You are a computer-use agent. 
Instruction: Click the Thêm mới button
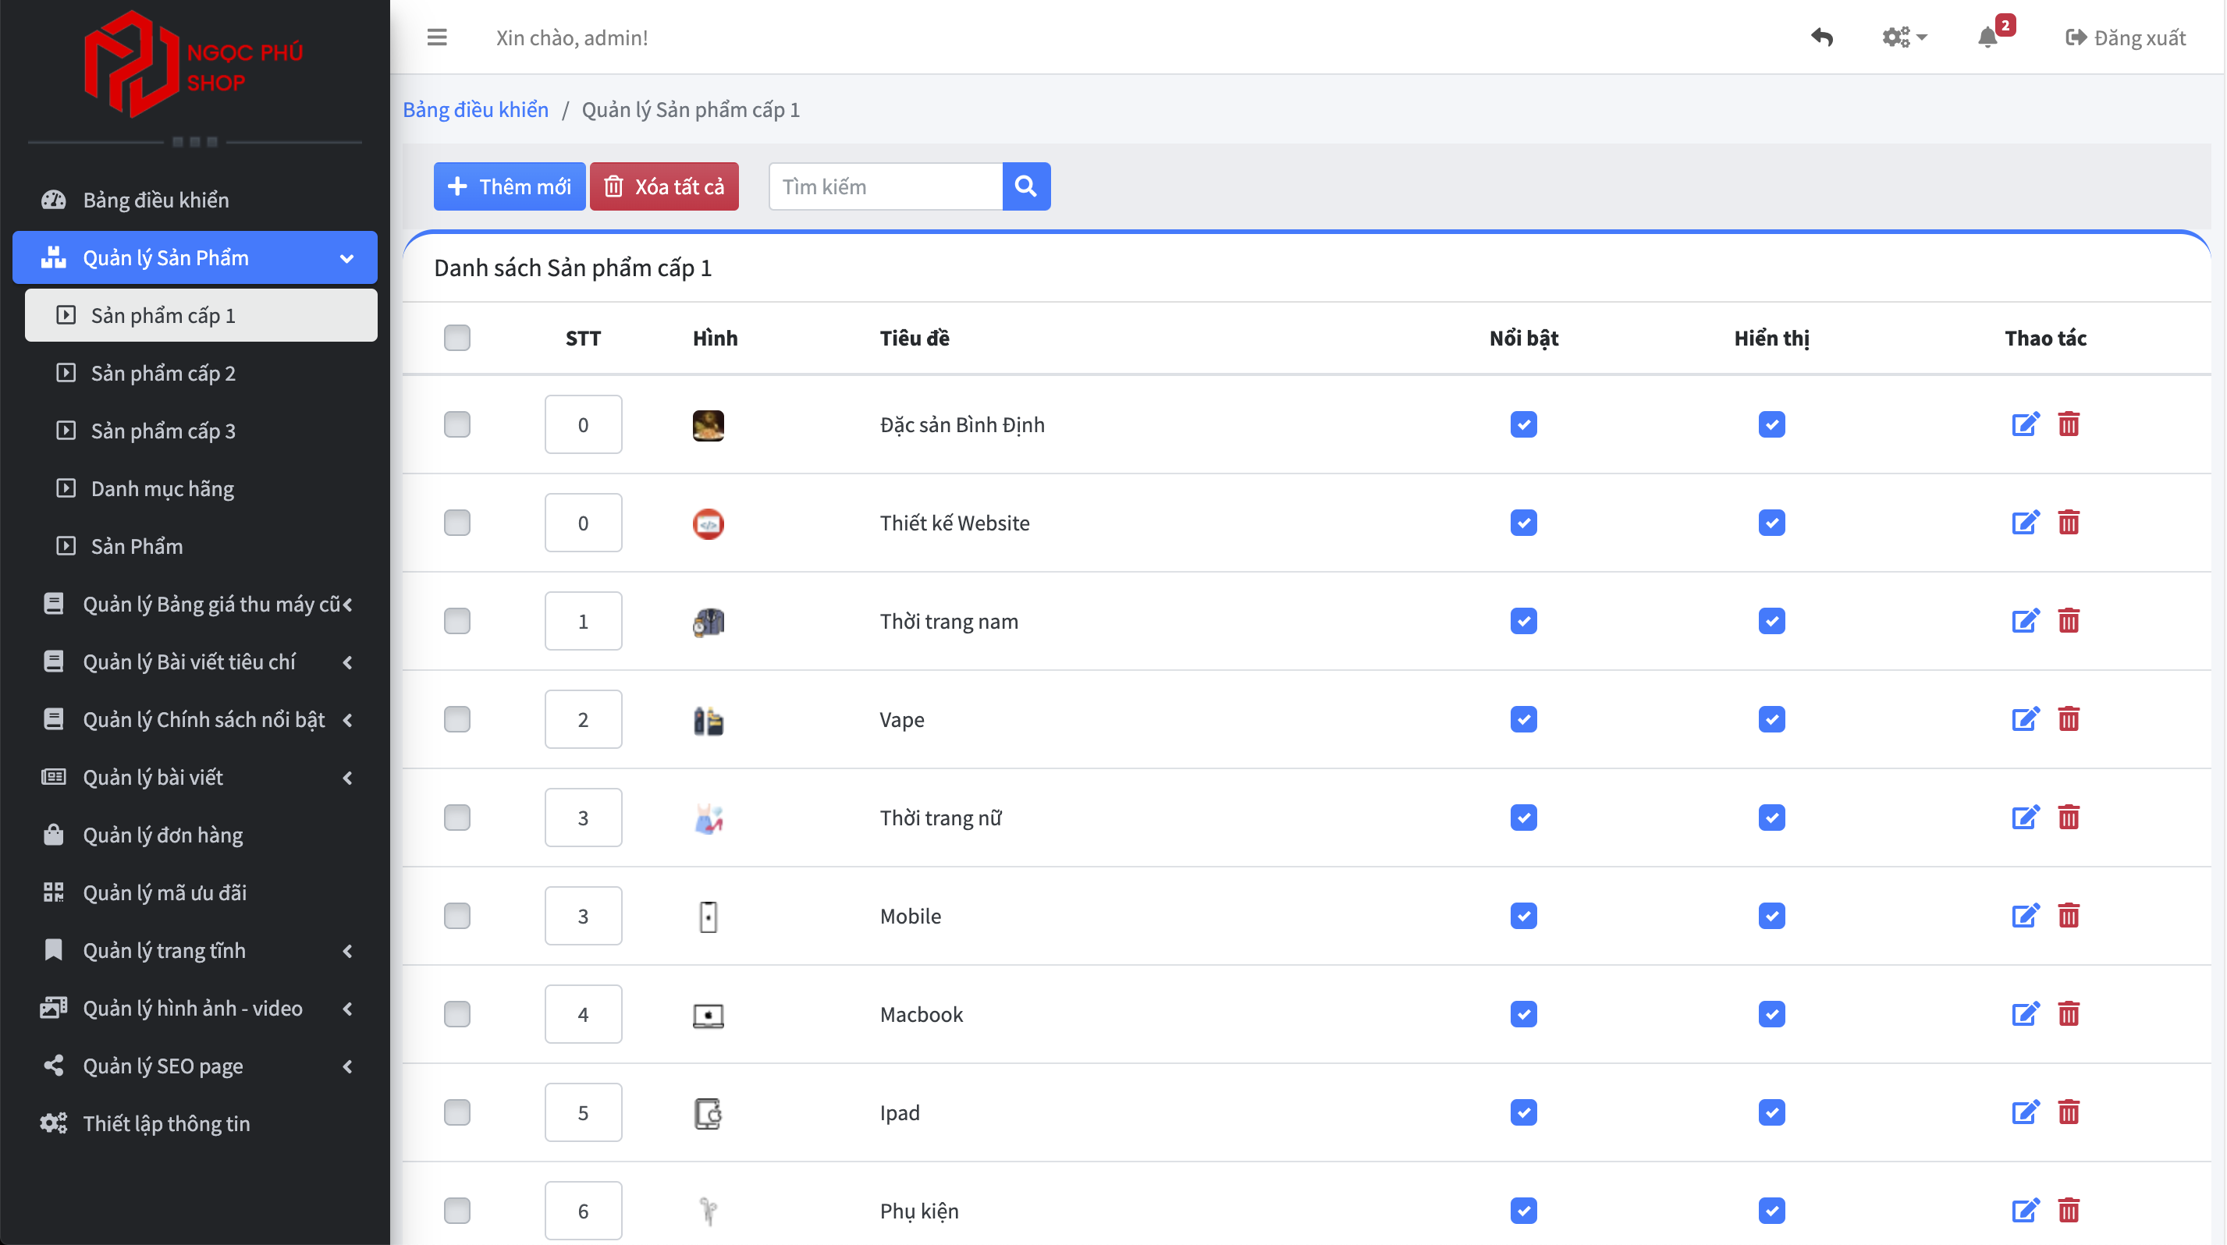pos(510,186)
